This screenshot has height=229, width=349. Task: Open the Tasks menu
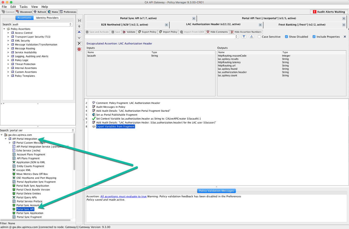pos(23,7)
